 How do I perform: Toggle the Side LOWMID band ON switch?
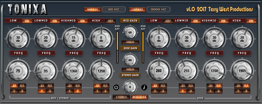coord(196,21)
